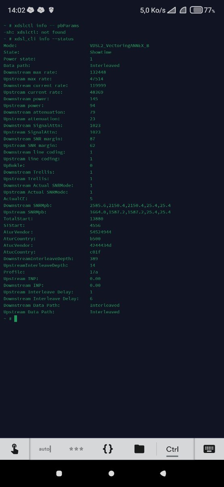Open the folder file browser icon
The width and height of the screenshot is (224, 487).
pos(139,449)
